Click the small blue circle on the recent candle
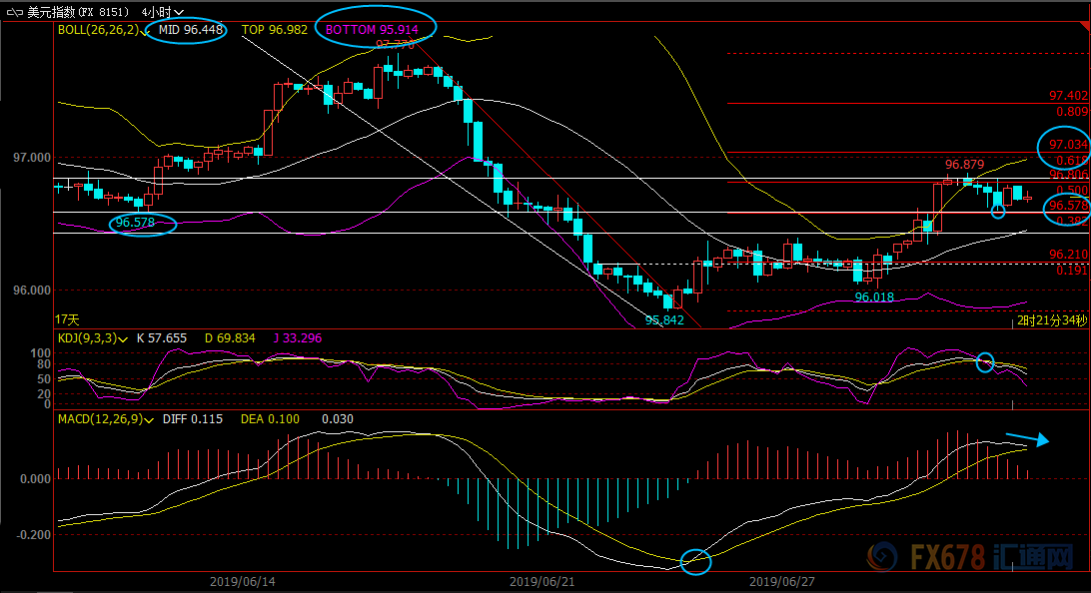This screenshot has height=593, width=1091. [x=998, y=212]
